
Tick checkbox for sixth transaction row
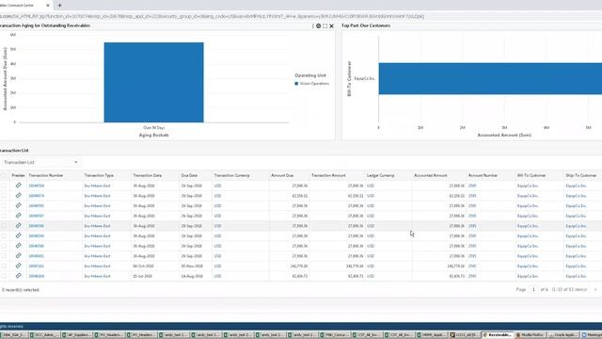click(x=4, y=235)
